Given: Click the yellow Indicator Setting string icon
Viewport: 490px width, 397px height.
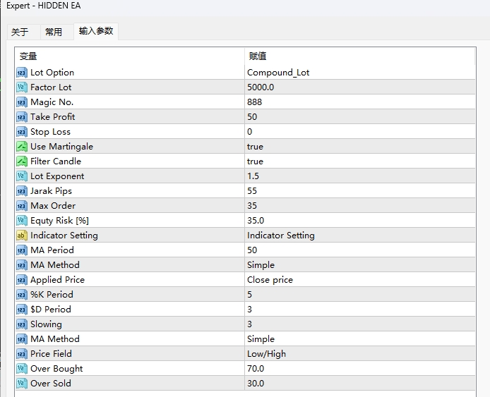Looking at the screenshot, I should (x=22, y=236).
